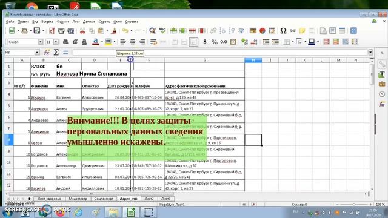
Task: Insert comment sticky note icon
Action: tap(302, 31)
